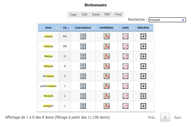This screenshot has width=188, height=124.
Task: Focus the Recherche search input
Action: point(166,20)
